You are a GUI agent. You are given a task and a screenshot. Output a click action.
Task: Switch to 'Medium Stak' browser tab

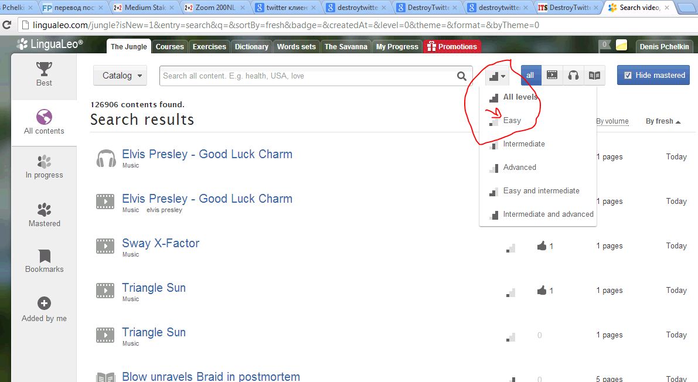(x=145, y=8)
